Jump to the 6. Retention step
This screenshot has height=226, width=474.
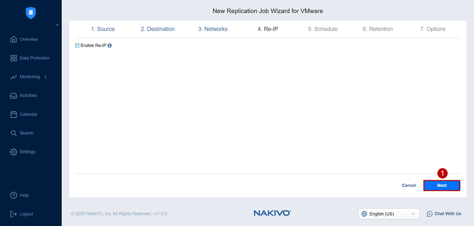(x=378, y=29)
